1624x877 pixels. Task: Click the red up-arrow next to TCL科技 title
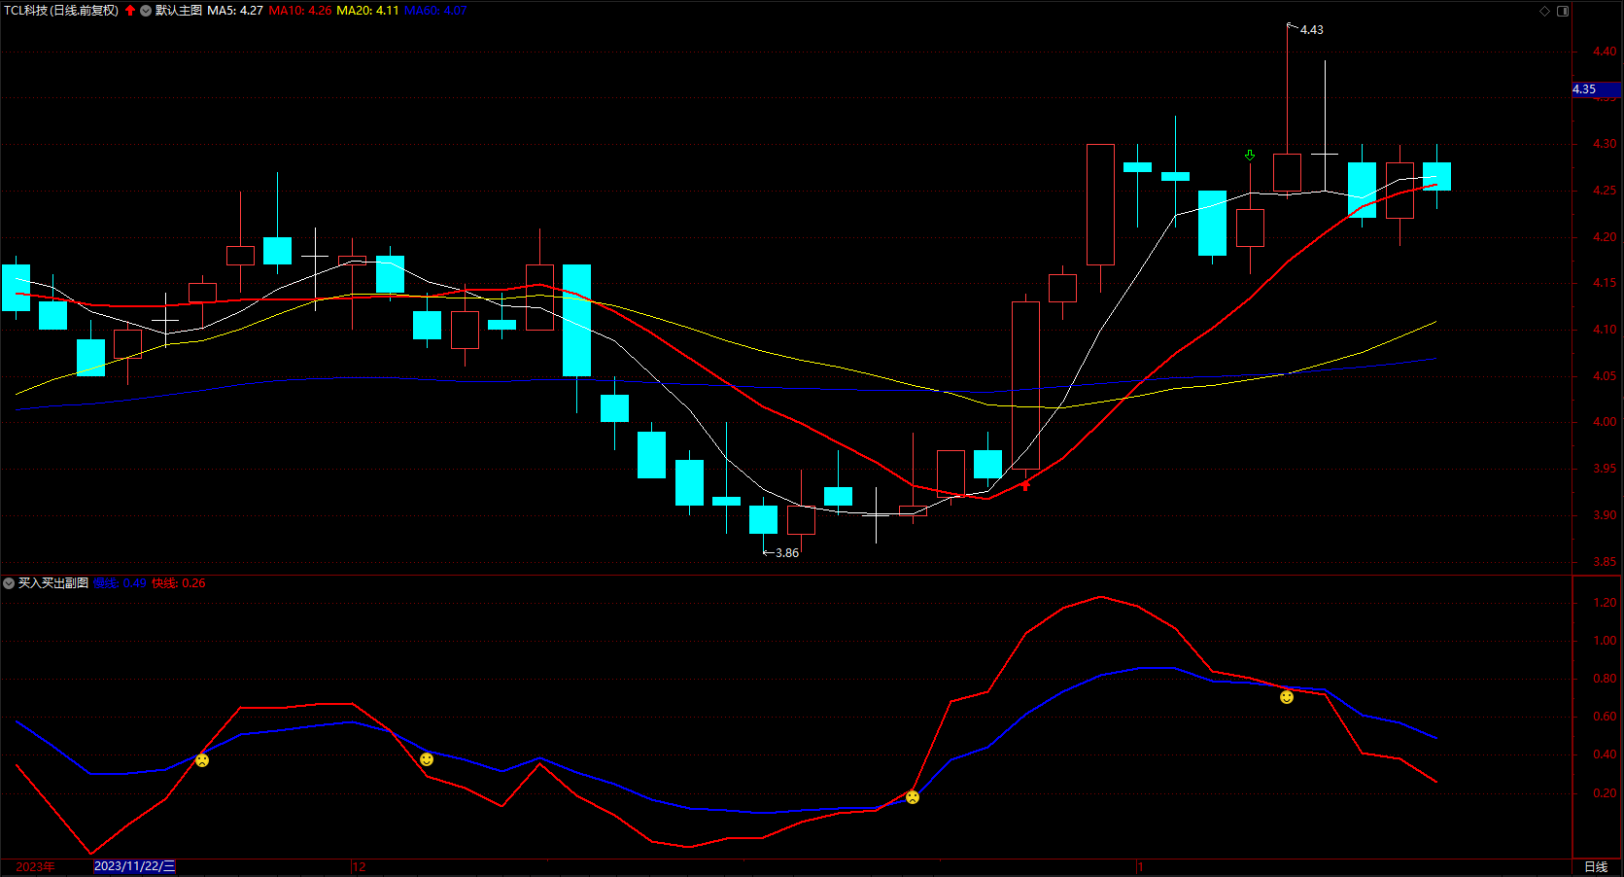pos(130,11)
